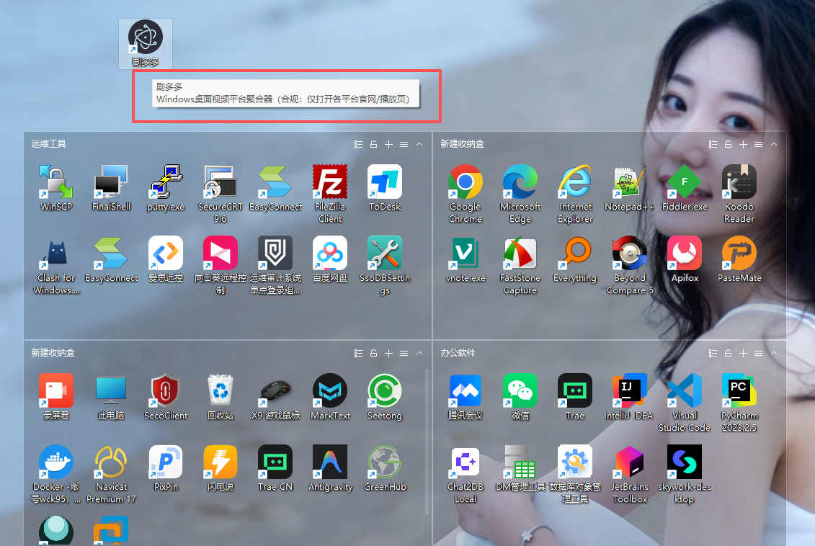Open Microsoft Edge shortcut
The width and height of the screenshot is (815, 546).
pos(520,194)
